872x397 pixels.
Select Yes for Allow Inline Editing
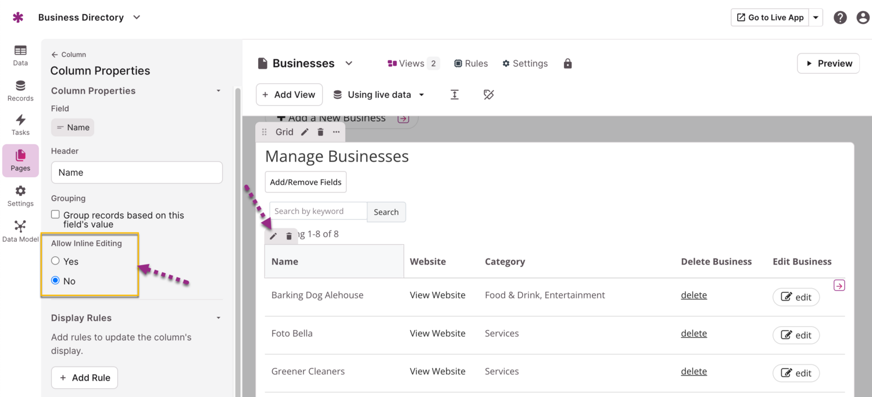click(x=56, y=261)
